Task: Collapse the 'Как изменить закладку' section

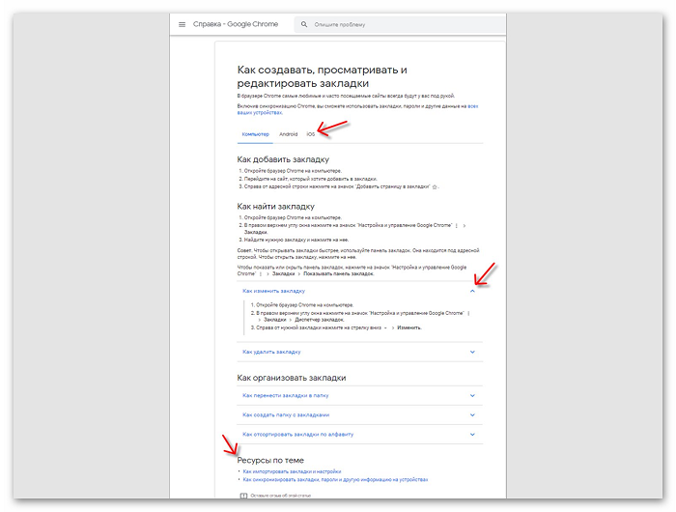Action: click(x=359, y=291)
